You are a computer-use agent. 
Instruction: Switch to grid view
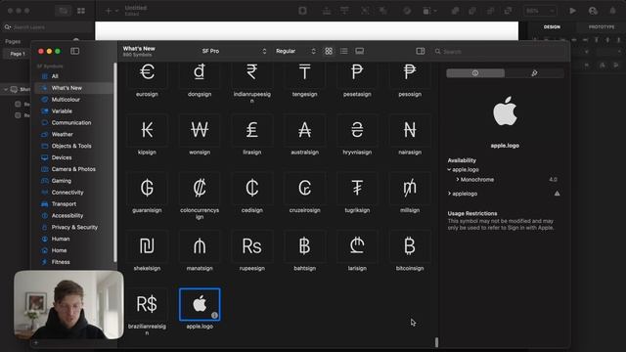(x=329, y=51)
